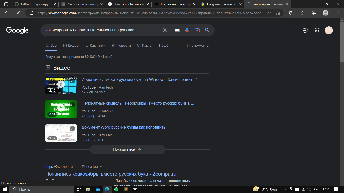
Task: Open the Google apps grid
Action: [317, 30]
